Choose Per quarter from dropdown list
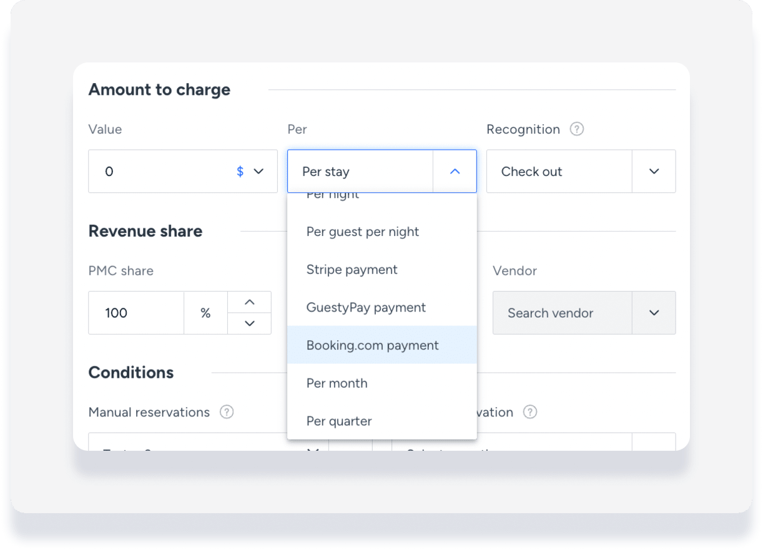763x550 pixels. (x=339, y=421)
